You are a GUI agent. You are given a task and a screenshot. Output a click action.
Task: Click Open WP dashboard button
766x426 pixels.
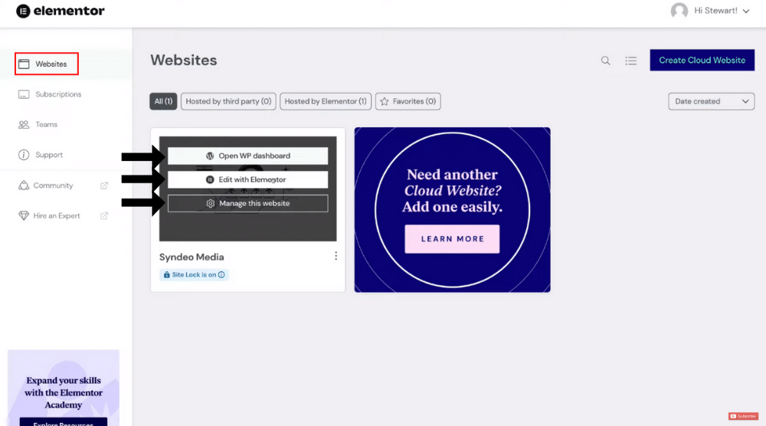click(247, 156)
